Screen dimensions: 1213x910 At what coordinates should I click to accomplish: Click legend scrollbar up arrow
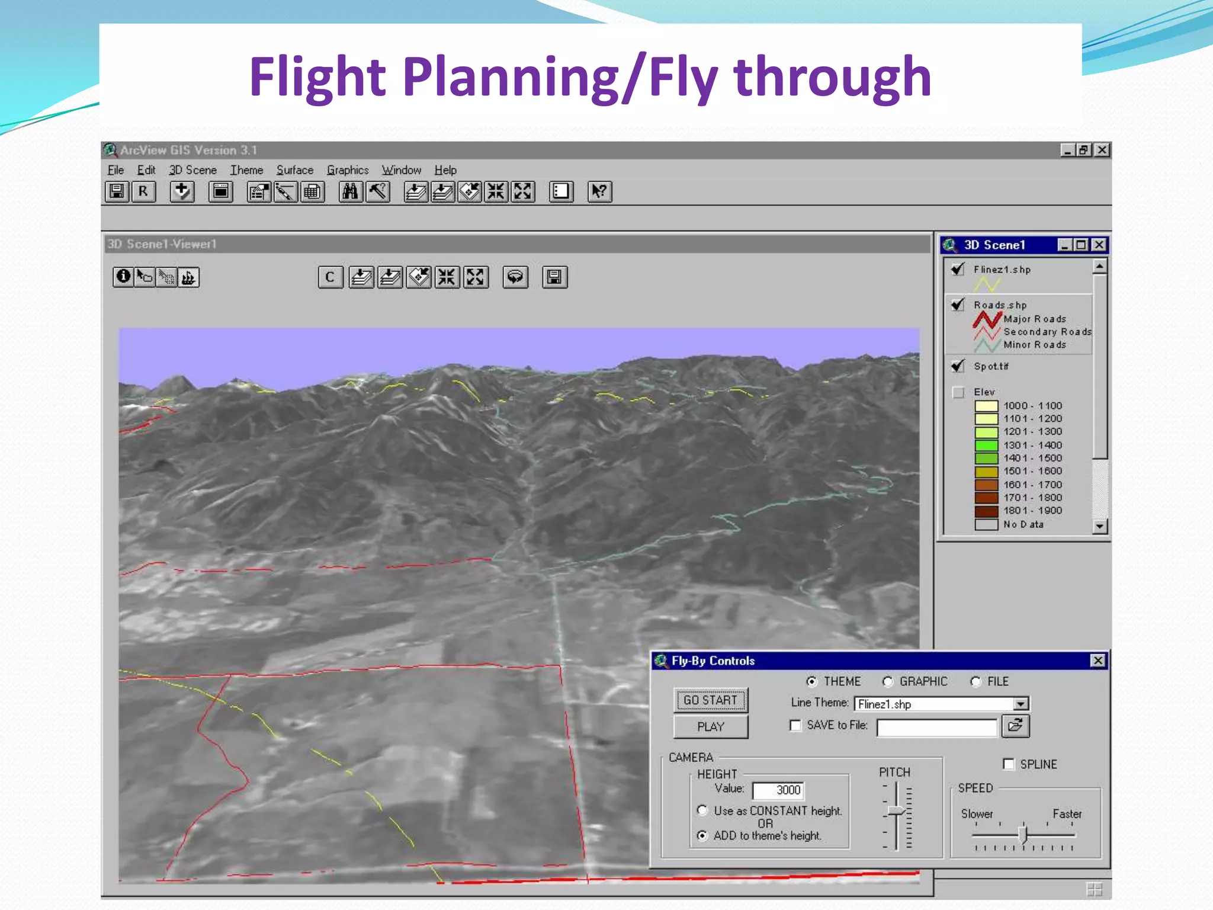(x=1100, y=267)
